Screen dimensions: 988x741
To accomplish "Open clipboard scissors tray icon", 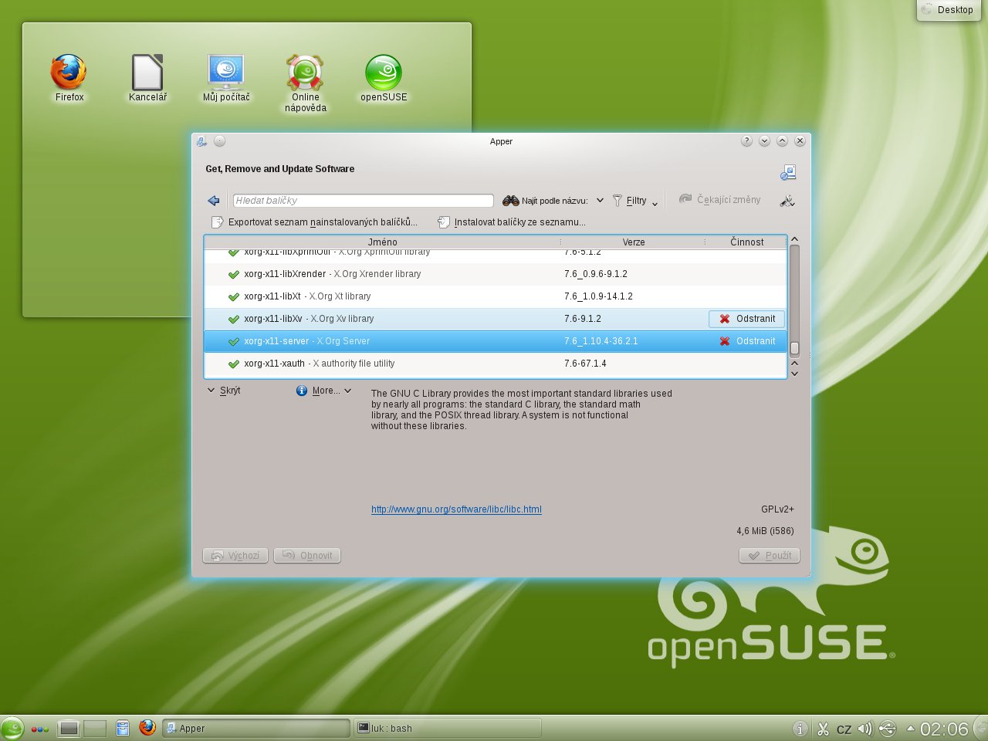I will point(823,729).
